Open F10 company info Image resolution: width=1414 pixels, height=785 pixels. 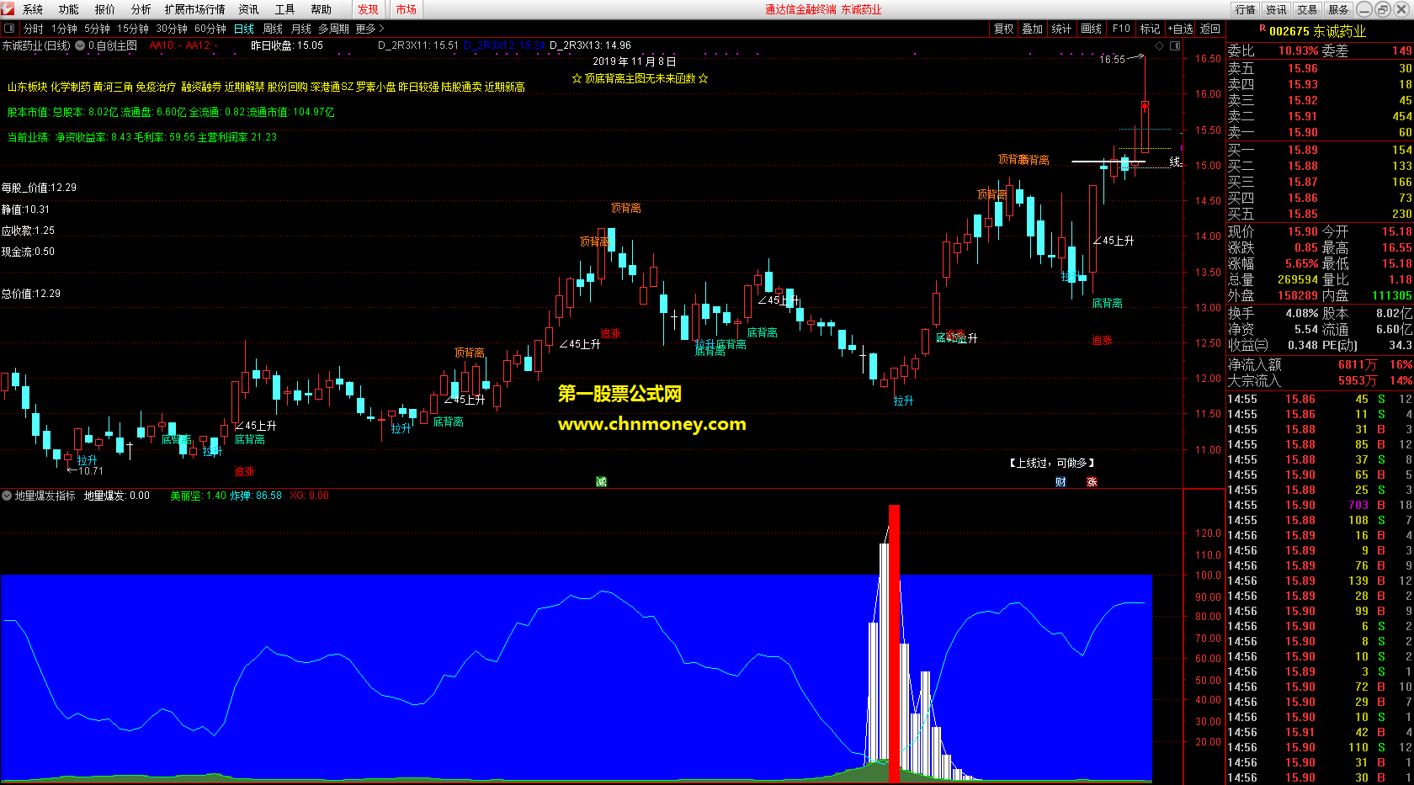coord(1121,29)
